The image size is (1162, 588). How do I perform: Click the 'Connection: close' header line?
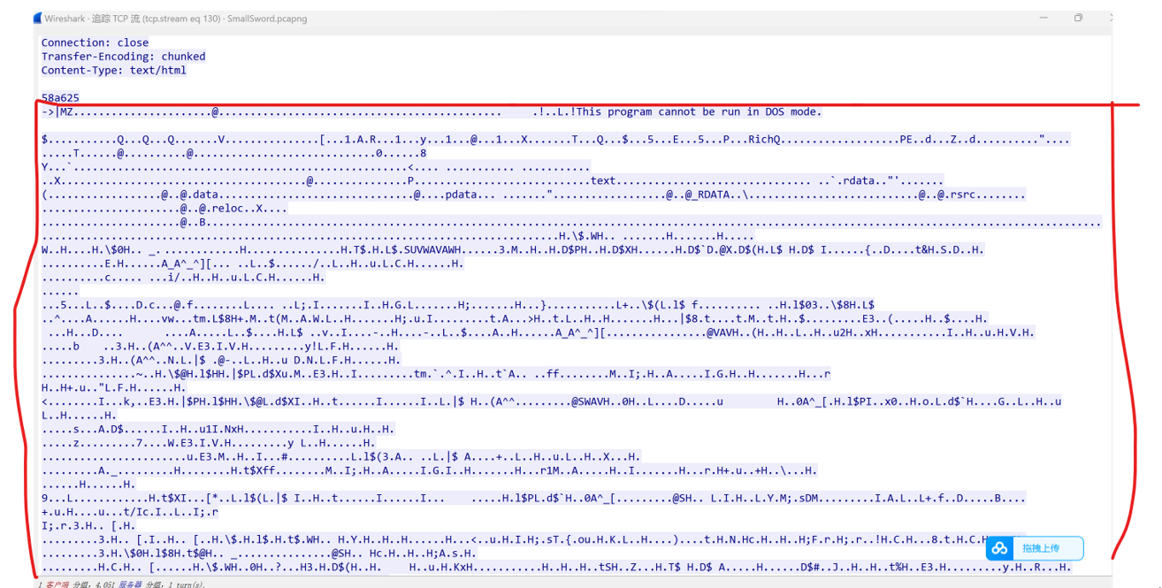point(95,42)
